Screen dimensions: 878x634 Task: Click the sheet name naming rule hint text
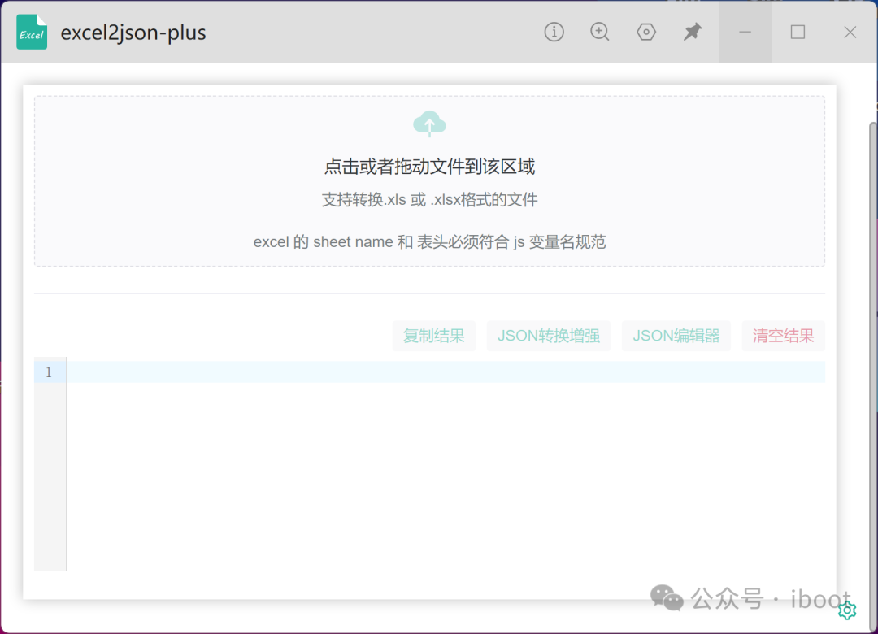429,242
